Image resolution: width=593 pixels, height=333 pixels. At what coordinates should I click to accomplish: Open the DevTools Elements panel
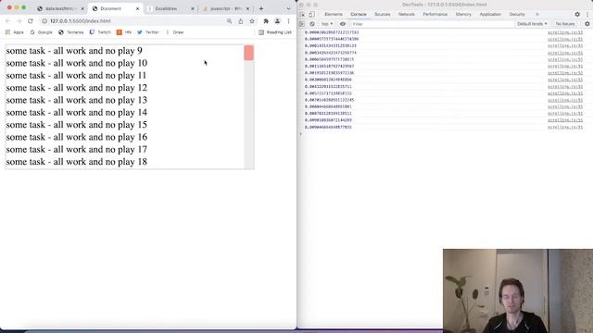pyautogui.click(x=334, y=15)
